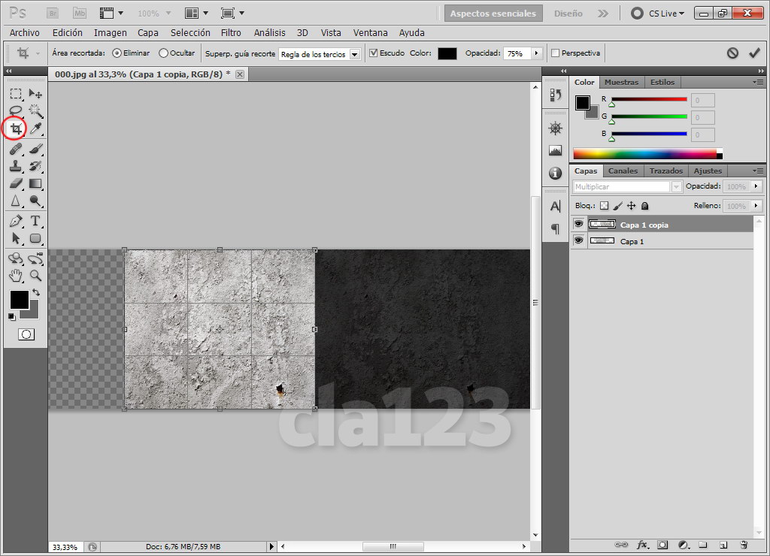Toggle lock all for layer
Screen dimensions: 770x556
[x=644, y=206]
